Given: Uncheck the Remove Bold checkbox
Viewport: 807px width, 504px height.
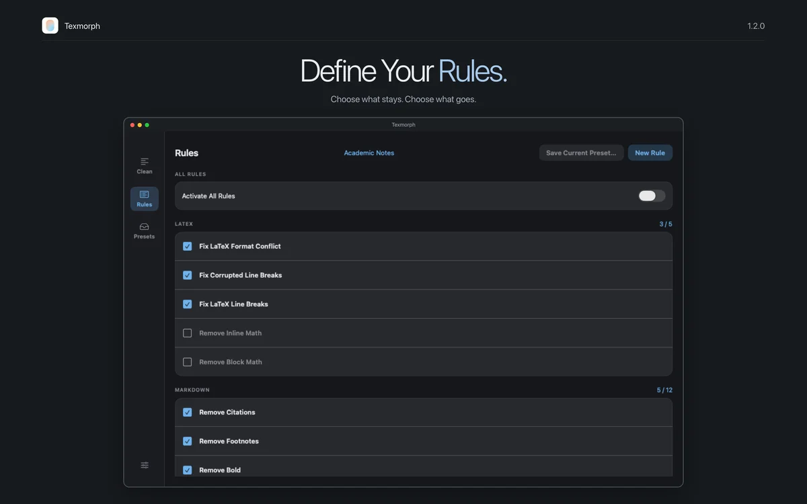Looking at the screenshot, I should pos(188,470).
